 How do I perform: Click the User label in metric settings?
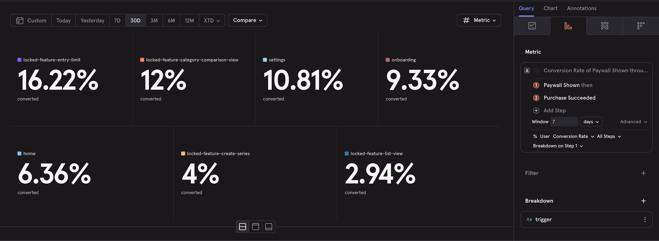point(545,136)
